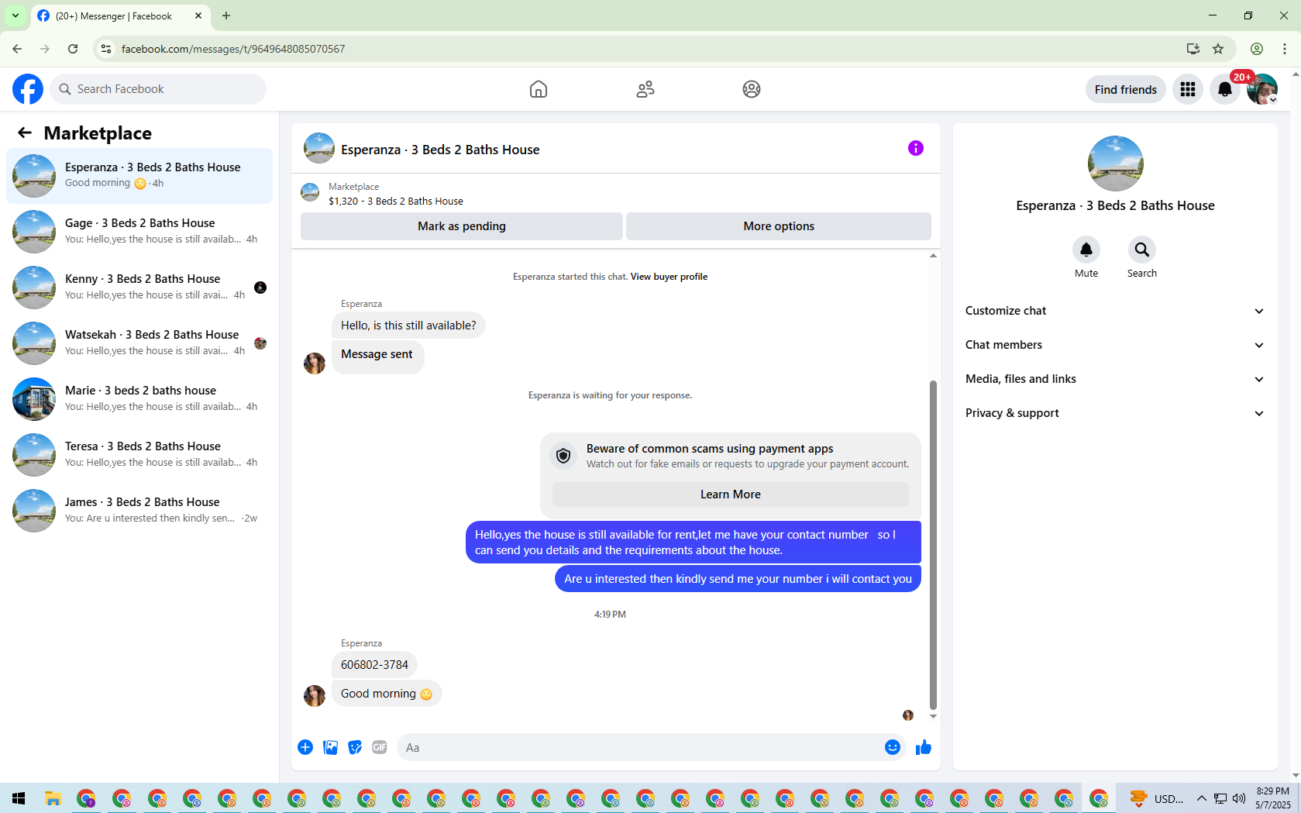
Task: Click the 'Hello, is this still available?' message
Action: tap(408, 326)
